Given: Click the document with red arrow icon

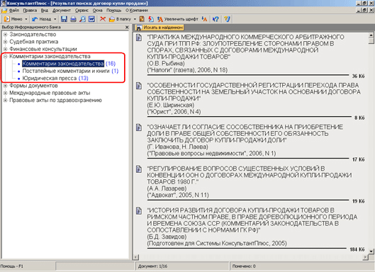Looking at the screenshot, I should 151,19.
